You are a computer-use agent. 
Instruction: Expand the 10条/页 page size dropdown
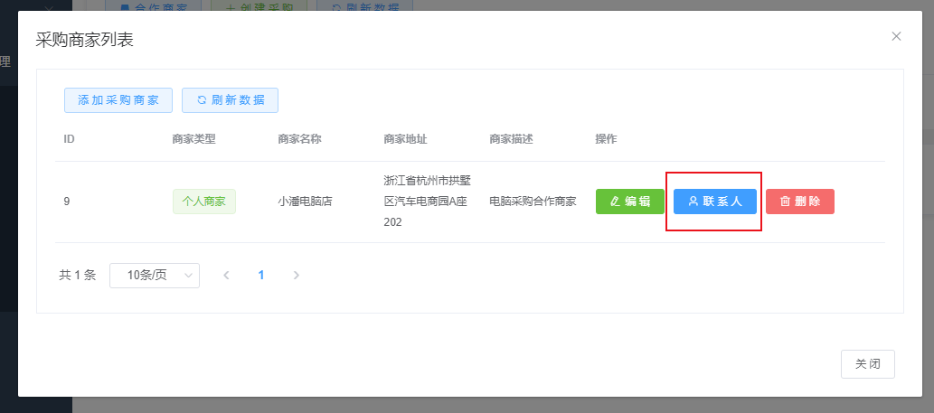(x=155, y=275)
